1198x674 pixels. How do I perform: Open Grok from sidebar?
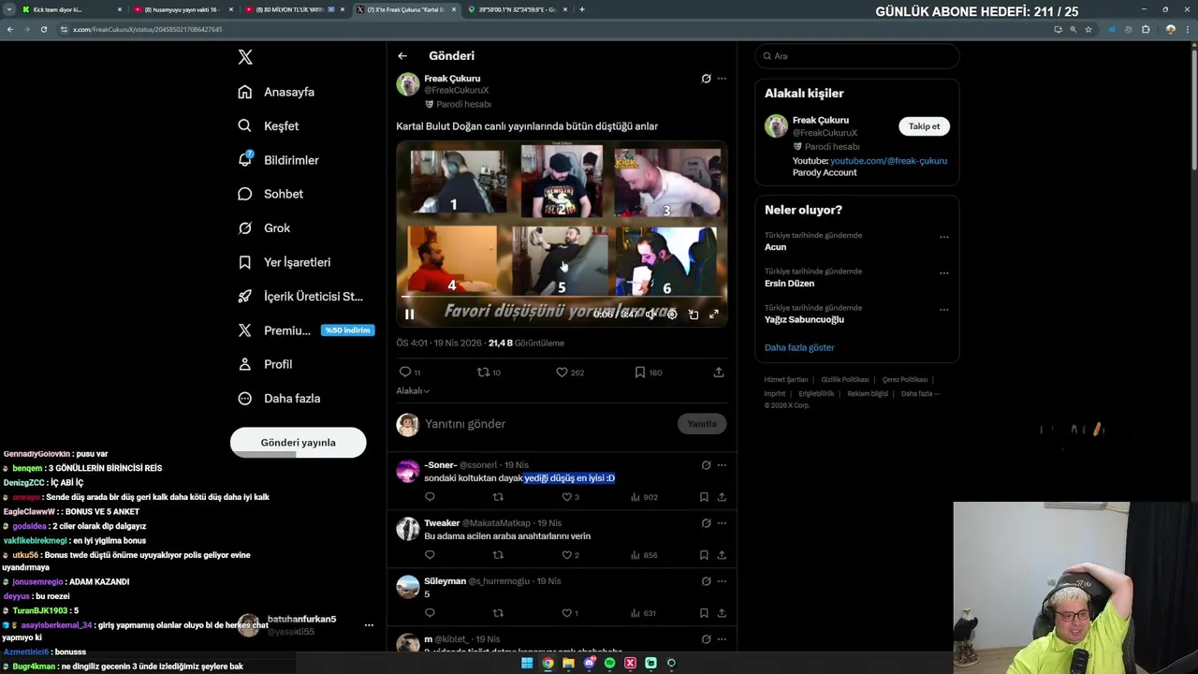coord(264,228)
